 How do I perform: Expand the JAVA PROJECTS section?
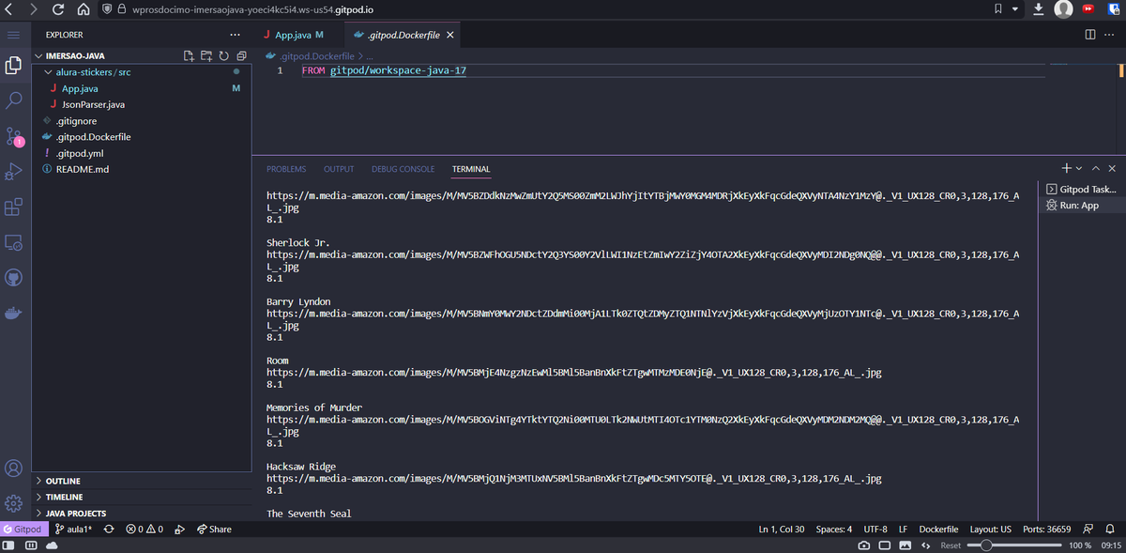coord(142,514)
